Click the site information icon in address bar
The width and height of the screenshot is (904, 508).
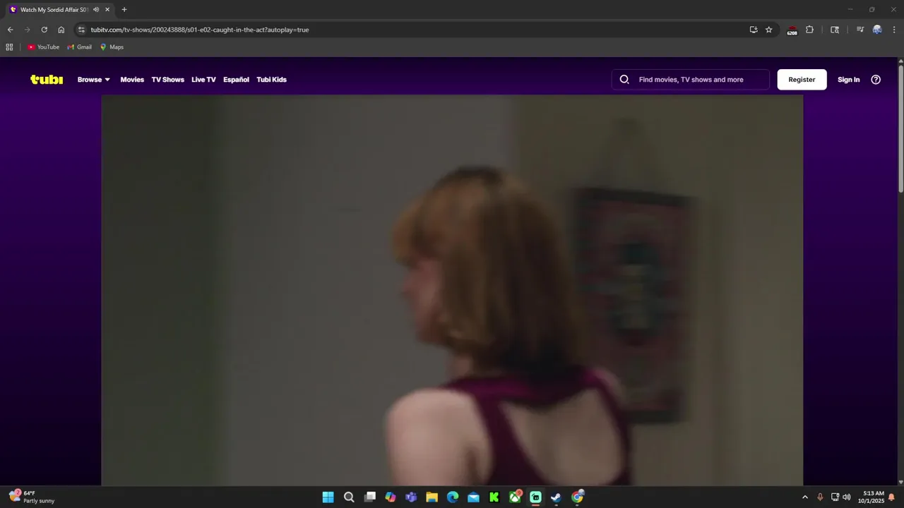[x=81, y=30]
